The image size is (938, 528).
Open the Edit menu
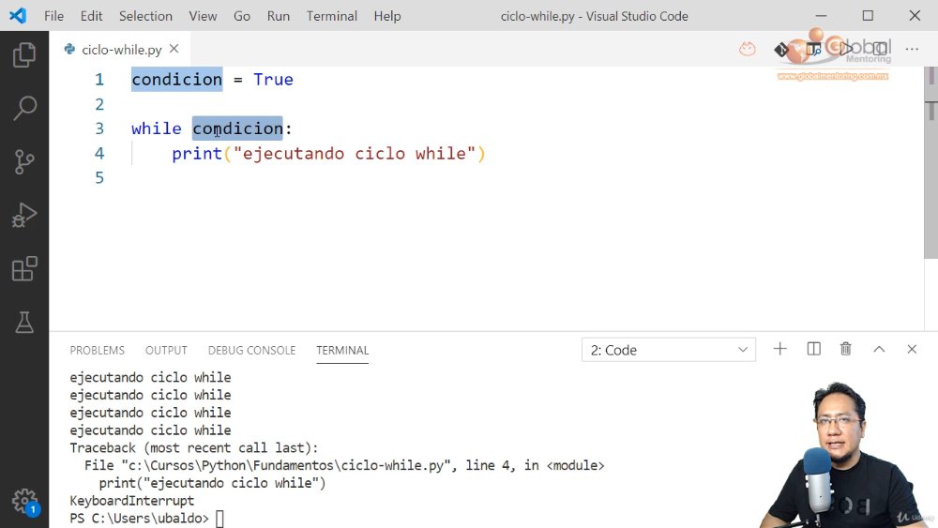pos(92,16)
